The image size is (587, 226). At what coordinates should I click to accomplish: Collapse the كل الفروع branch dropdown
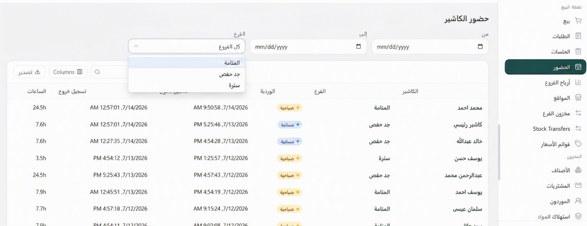[x=187, y=47]
